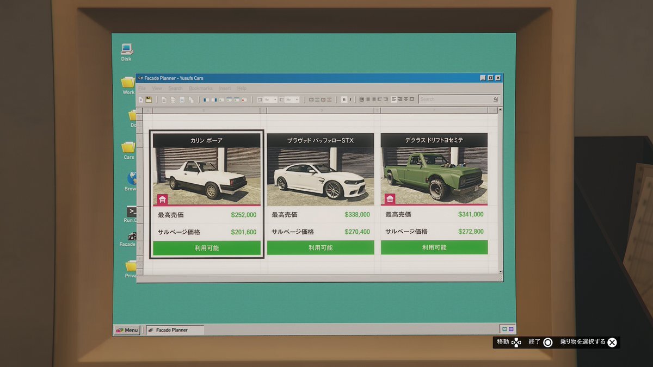Viewport: 653px width, 367px height.
Task: Launch the Browser globe icon
Action: (x=131, y=181)
